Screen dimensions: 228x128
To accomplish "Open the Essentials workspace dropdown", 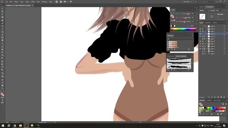I will (187, 2).
